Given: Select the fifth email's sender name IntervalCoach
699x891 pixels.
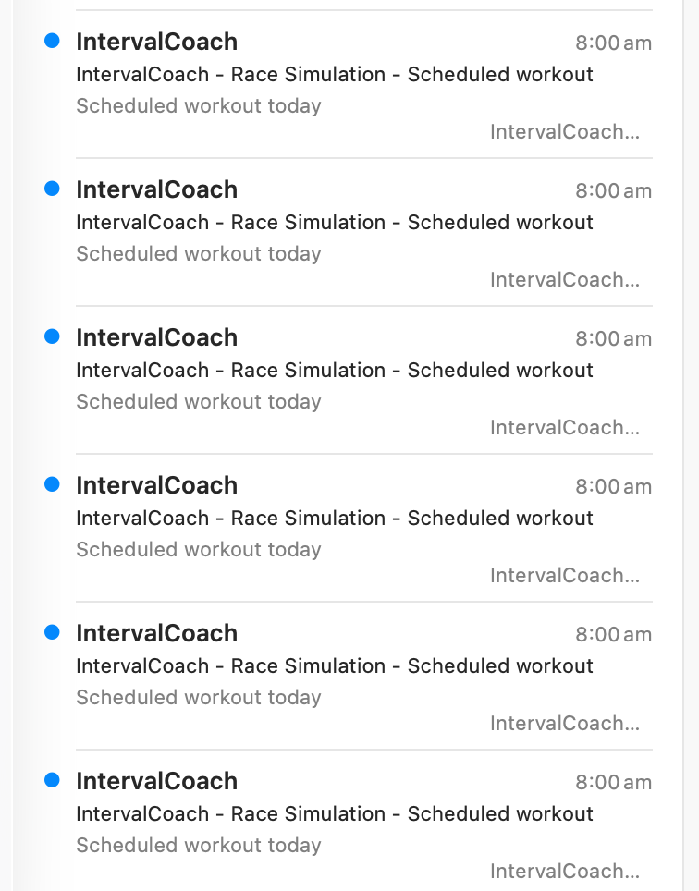Looking at the screenshot, I should (x=156, y=633).
